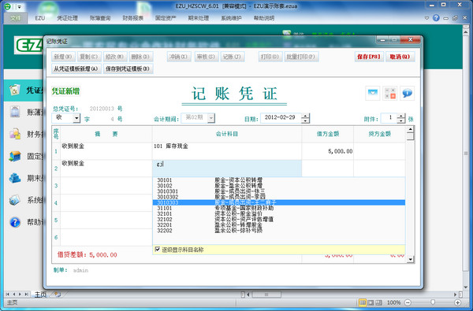473x311 pixels.
Task: Open the 财务报表 ribbon tab
Action: point(133,18)
